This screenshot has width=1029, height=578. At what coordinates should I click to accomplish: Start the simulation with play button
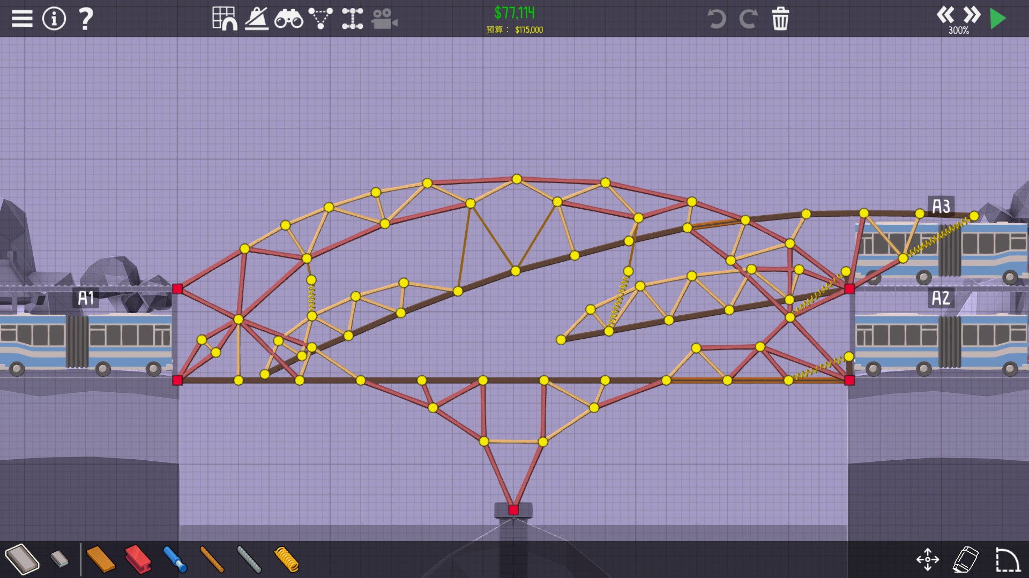point(998,19)
